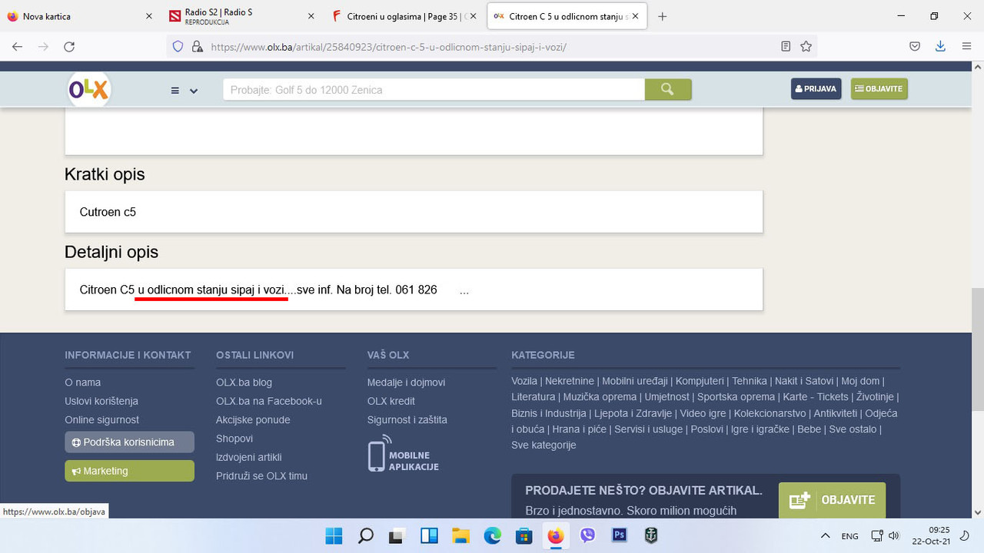The image size is (984, 553).
Task: Open Widgets on the taskbar
Action: [429, 535]
